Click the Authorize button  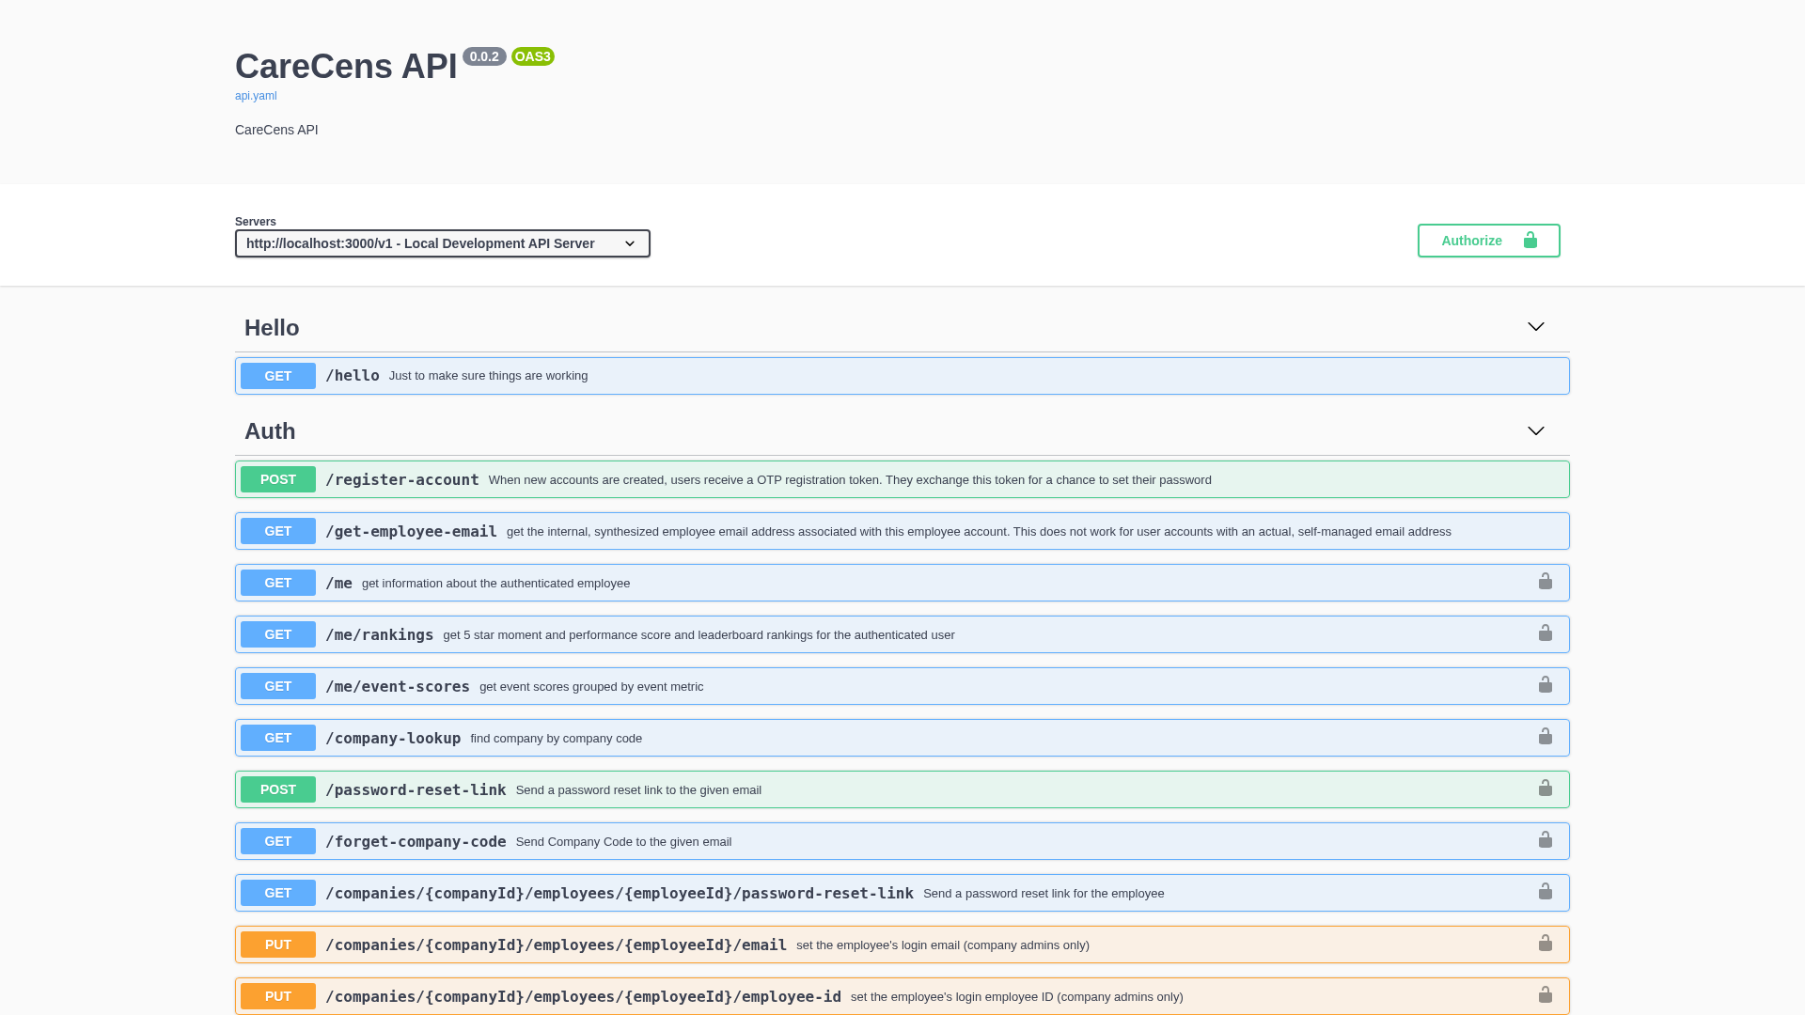[x=1488, y=241]
